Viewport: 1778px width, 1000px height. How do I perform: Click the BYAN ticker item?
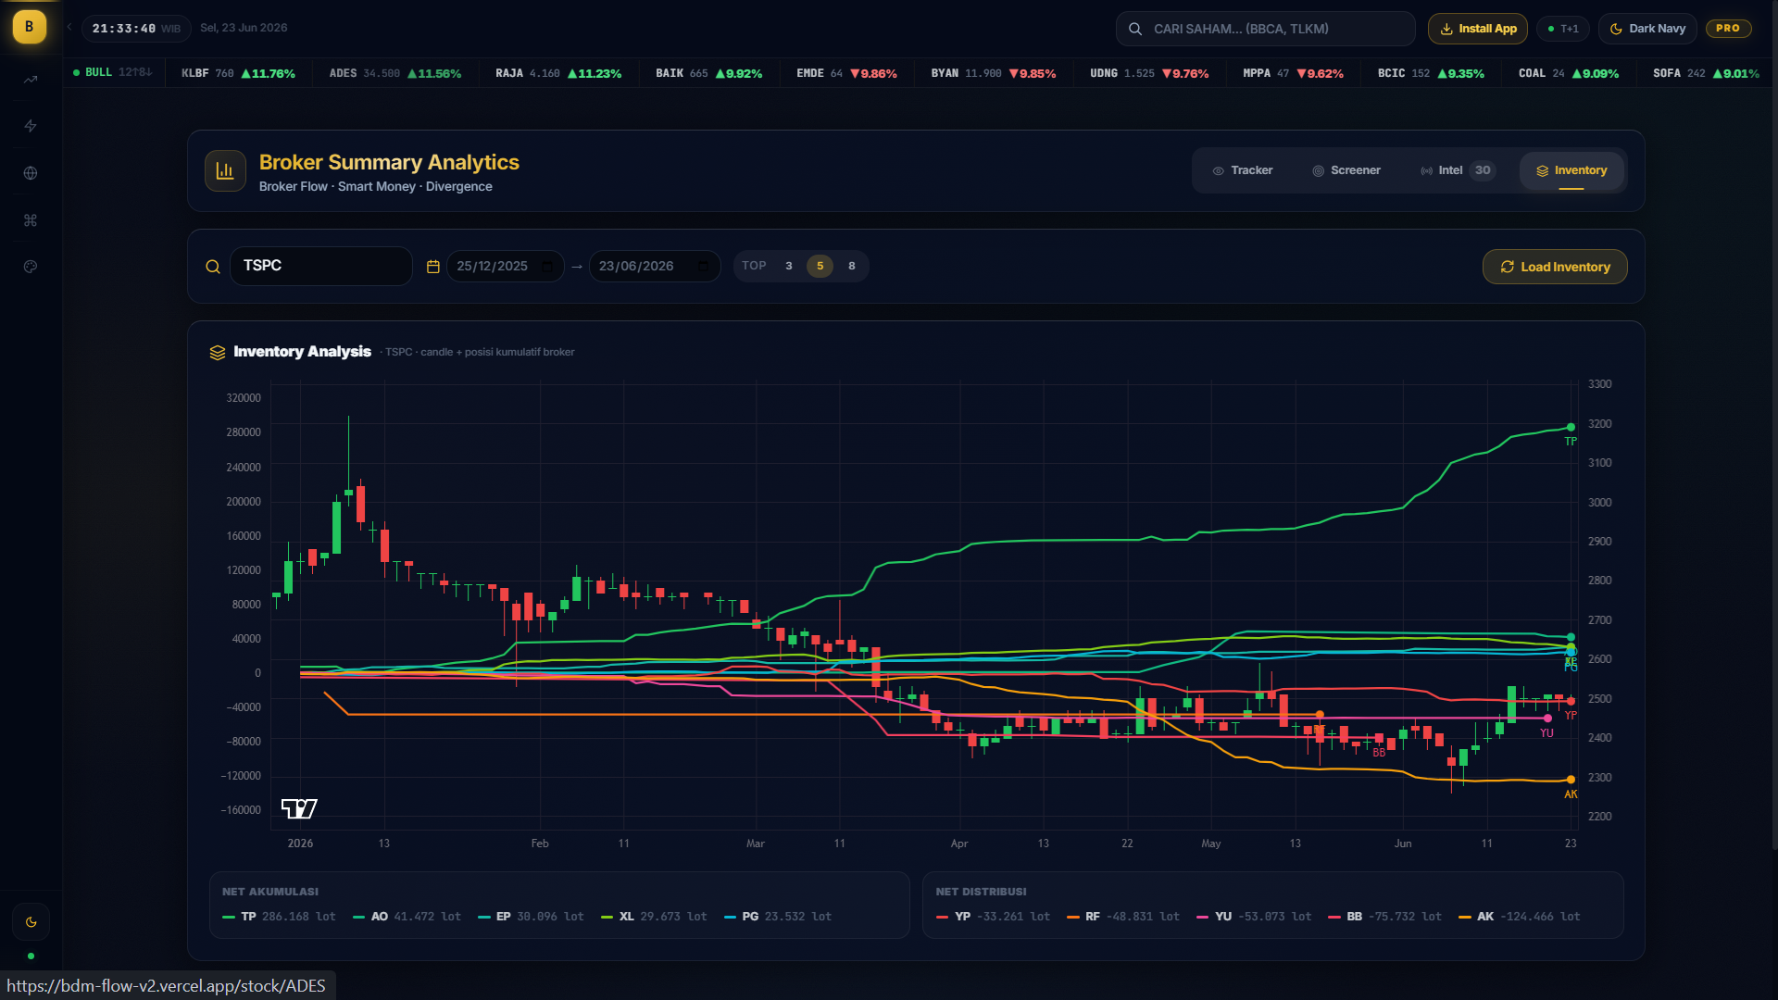[x=994, y=73]
